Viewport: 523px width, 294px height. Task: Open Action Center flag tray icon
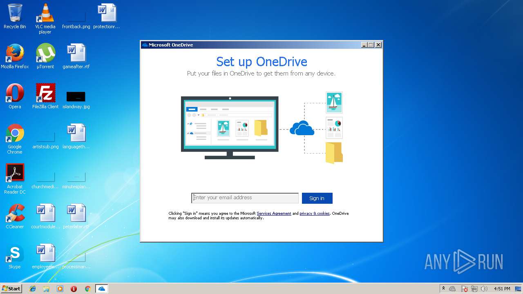coord(464,289)
